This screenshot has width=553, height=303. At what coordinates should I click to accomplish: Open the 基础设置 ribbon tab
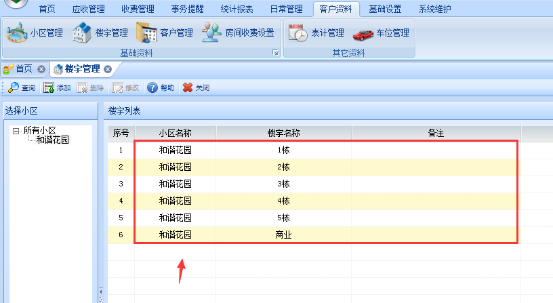pos(385,9)
